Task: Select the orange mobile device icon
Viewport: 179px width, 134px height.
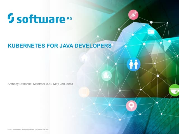Action: coord(84,92)
